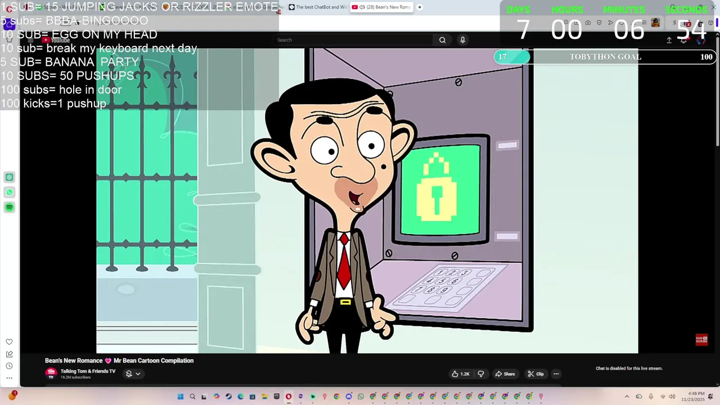
Task: Toggle the channel notification bell
Action: pos(129,373)
